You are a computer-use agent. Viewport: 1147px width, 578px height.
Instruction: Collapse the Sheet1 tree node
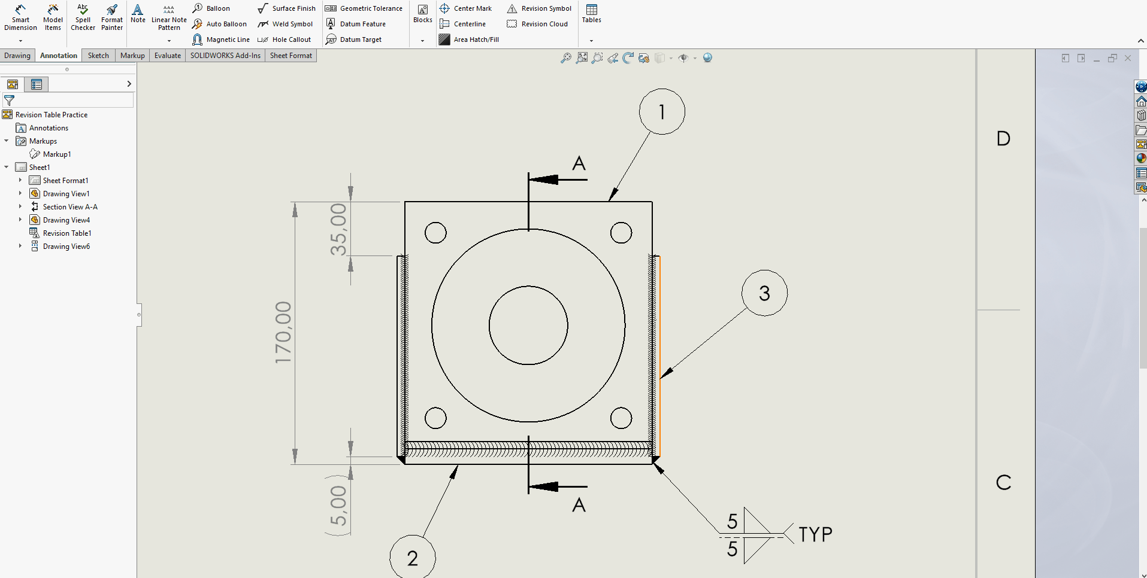[x=7, y=167]
